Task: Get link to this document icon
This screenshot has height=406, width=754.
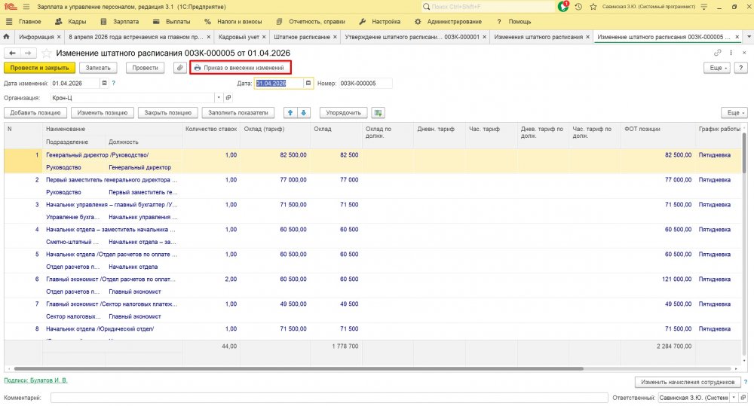Action: point(718,53)
